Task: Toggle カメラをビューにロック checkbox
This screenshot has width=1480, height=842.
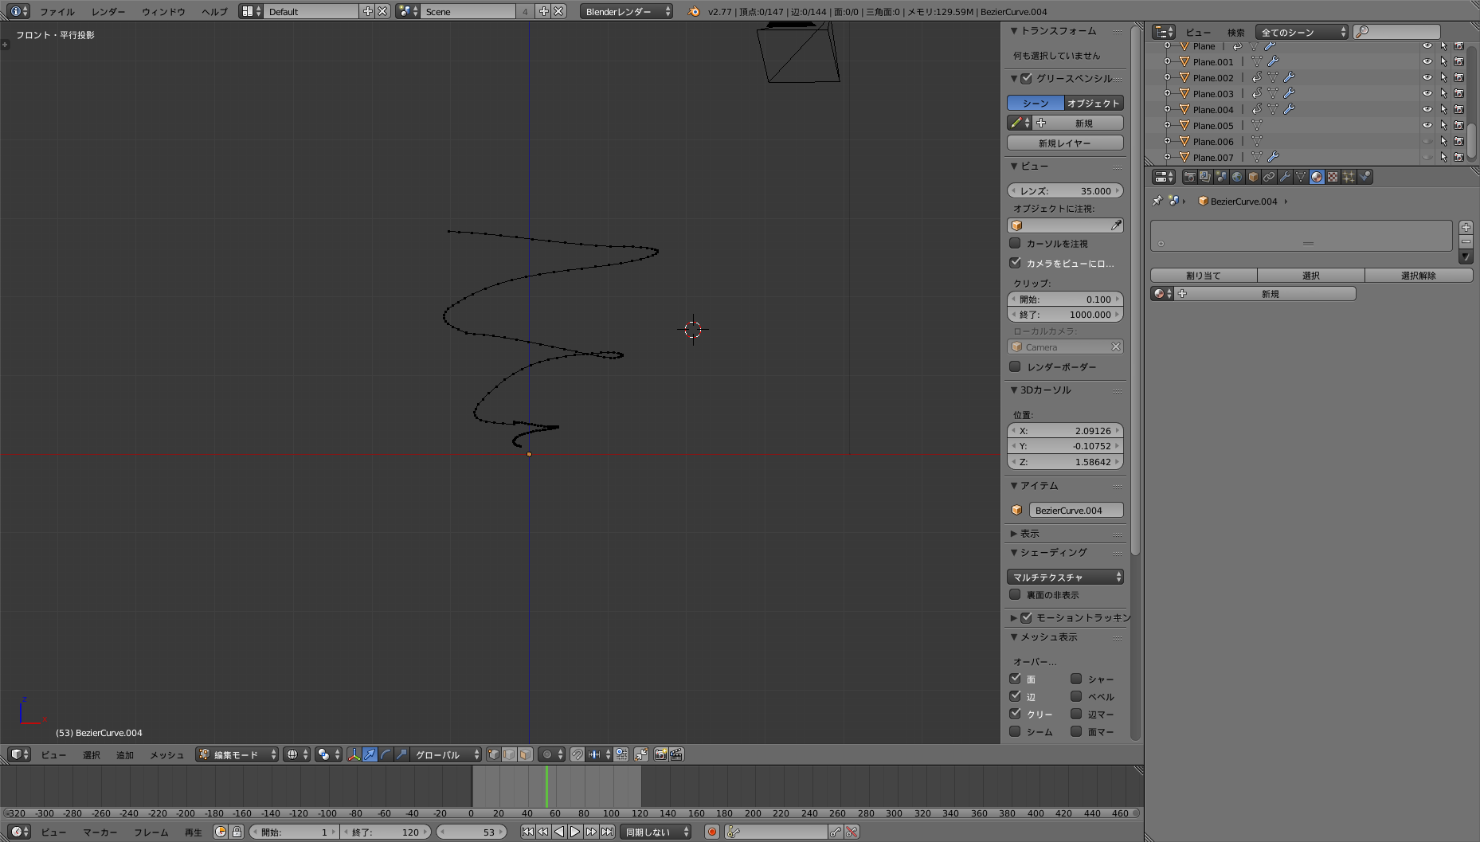Action: click(x=1015, y=262)
